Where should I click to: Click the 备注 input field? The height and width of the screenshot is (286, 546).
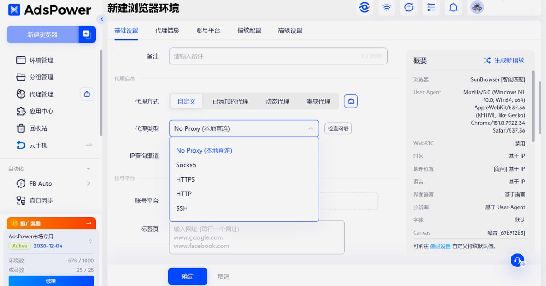(278, 56)
